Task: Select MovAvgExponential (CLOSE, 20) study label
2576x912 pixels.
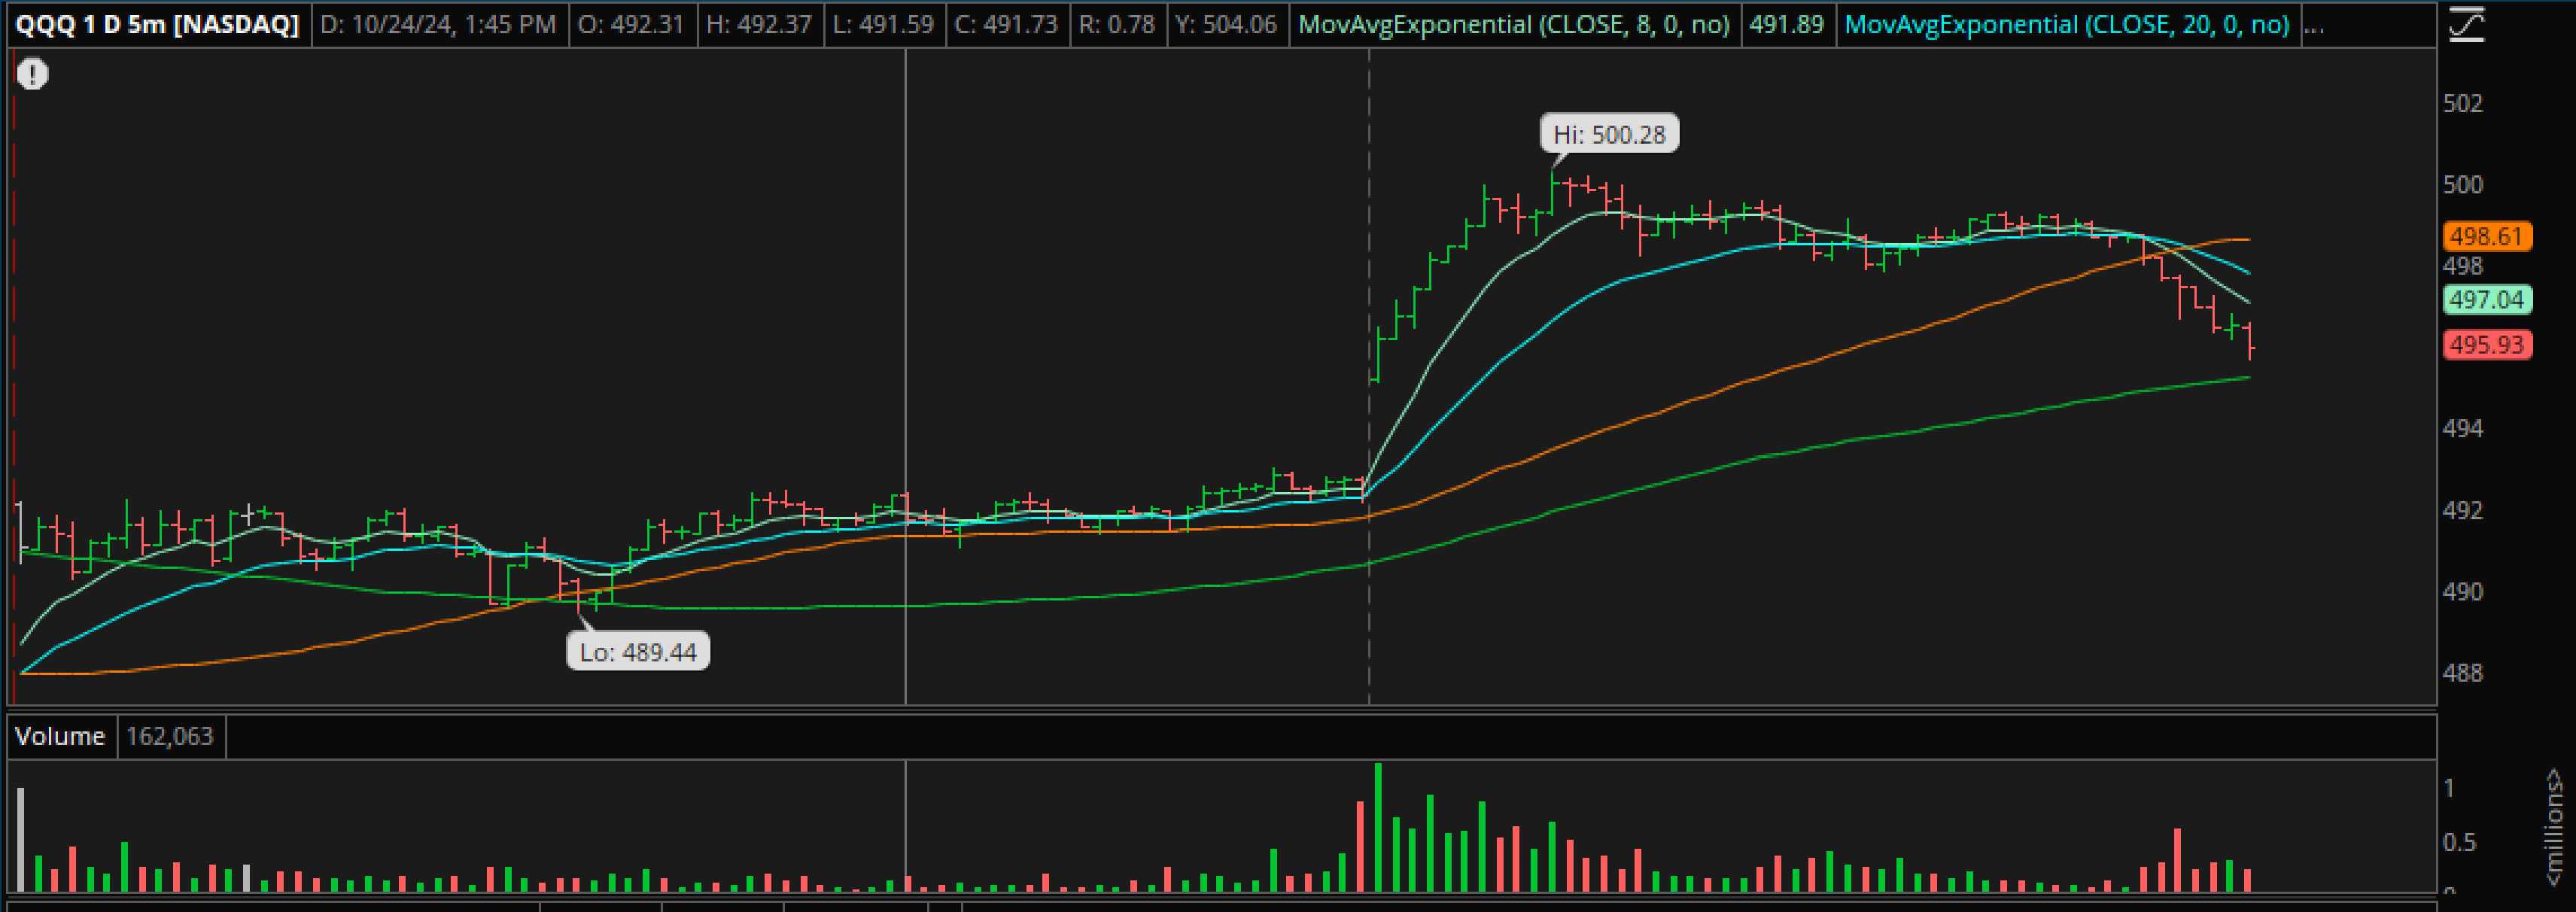Action: (x=2066, y=25)
